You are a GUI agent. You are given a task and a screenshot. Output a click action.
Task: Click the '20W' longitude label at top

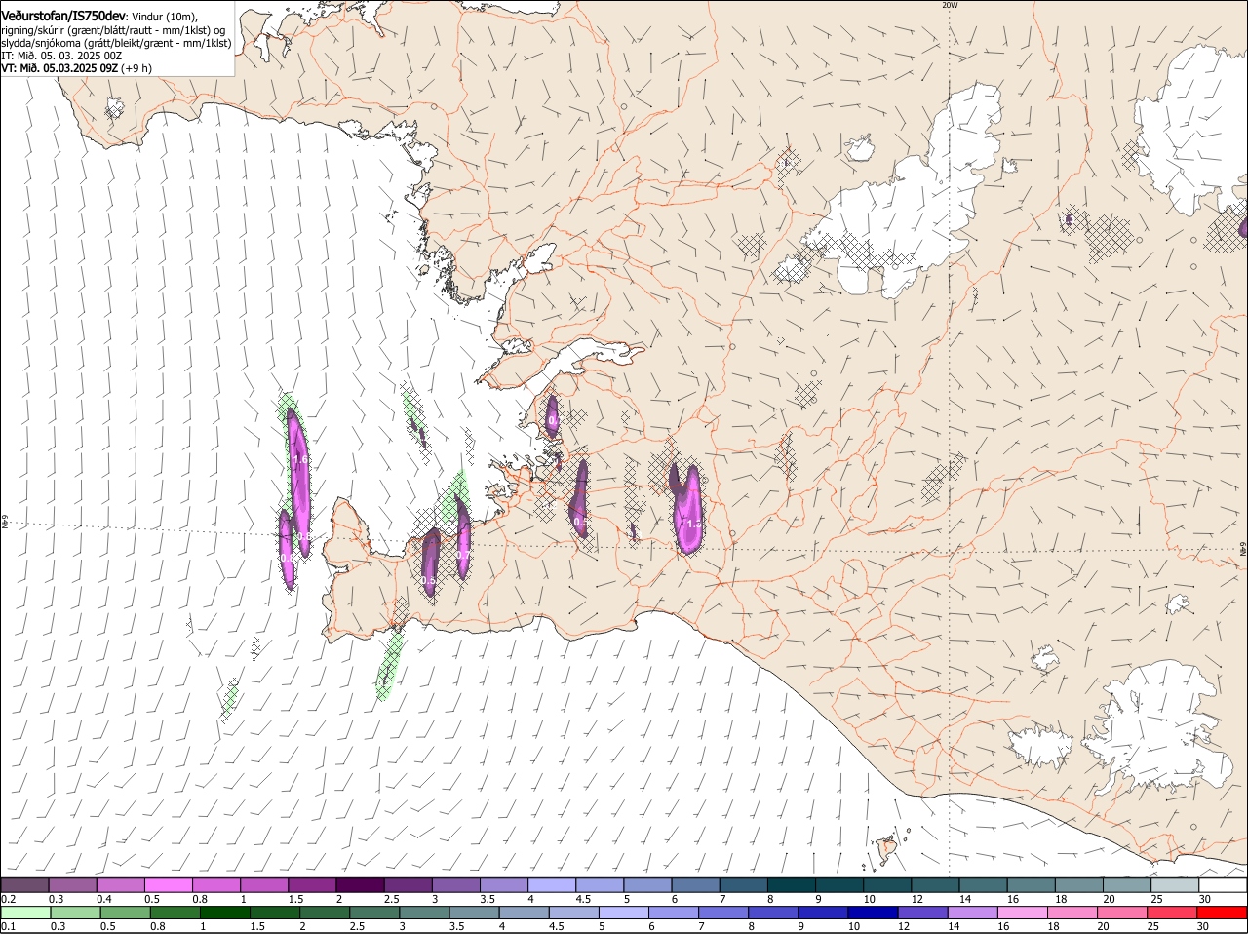coord(950,5)
